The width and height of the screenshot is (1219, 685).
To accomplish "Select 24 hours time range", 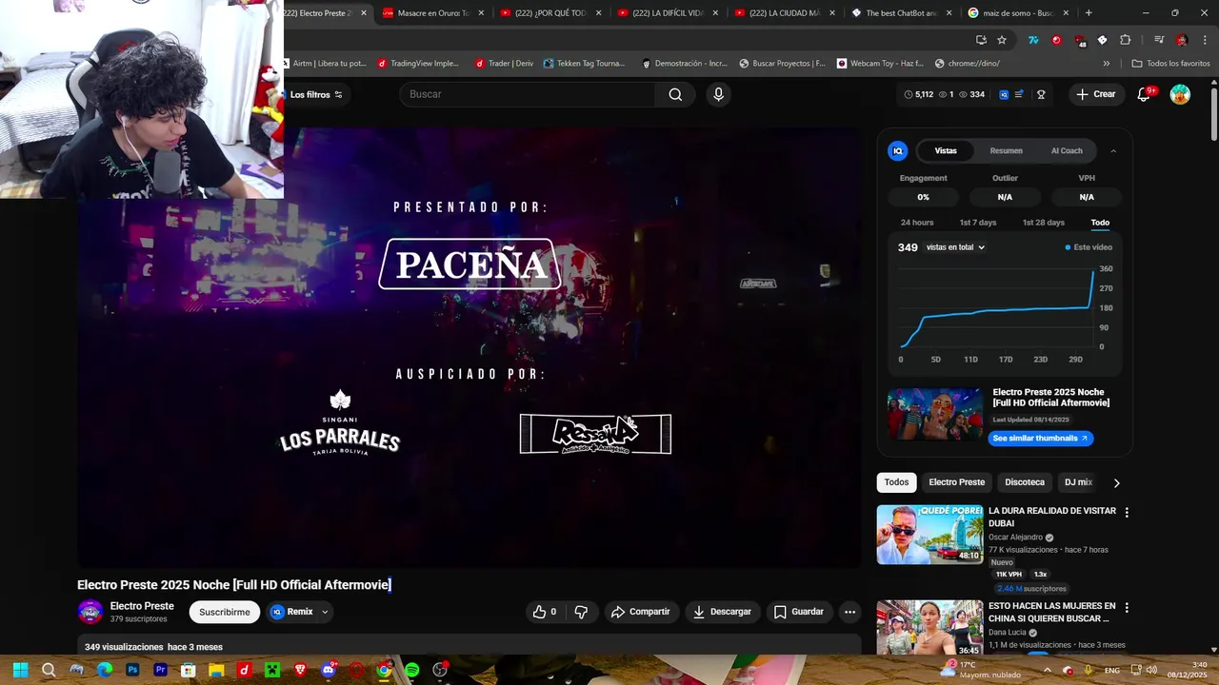I will tap(917, 223).
